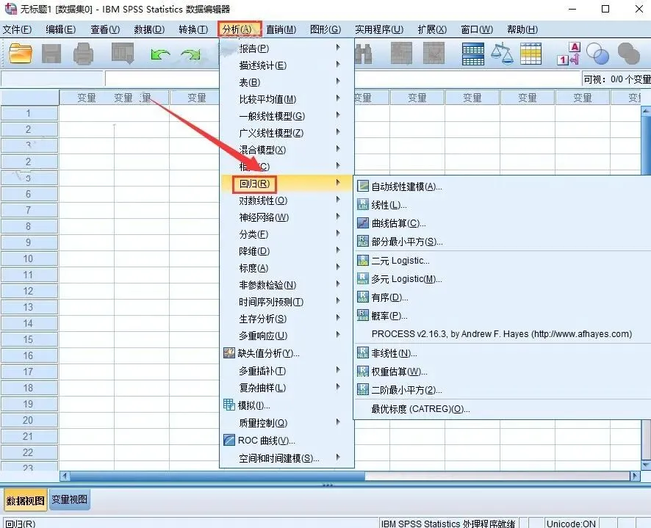Click the 可视: 0/0 个变量 label
Viewport: 651px width, 528px height.
pos(616,79)
